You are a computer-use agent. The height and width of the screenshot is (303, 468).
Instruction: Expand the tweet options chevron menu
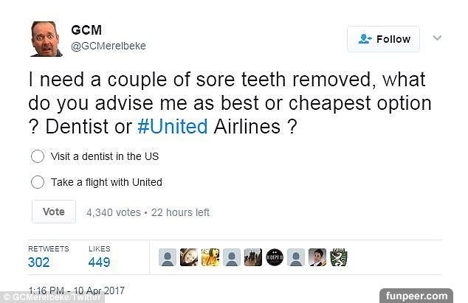click(x=437, y=38)
